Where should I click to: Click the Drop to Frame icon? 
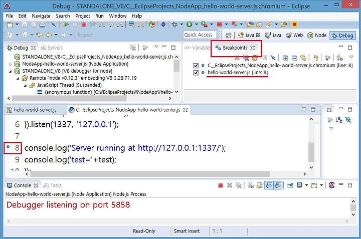click(132, 25)
